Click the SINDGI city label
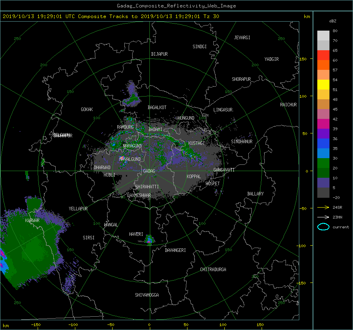This screenshot has height=330, width=353. coord(200,47)
